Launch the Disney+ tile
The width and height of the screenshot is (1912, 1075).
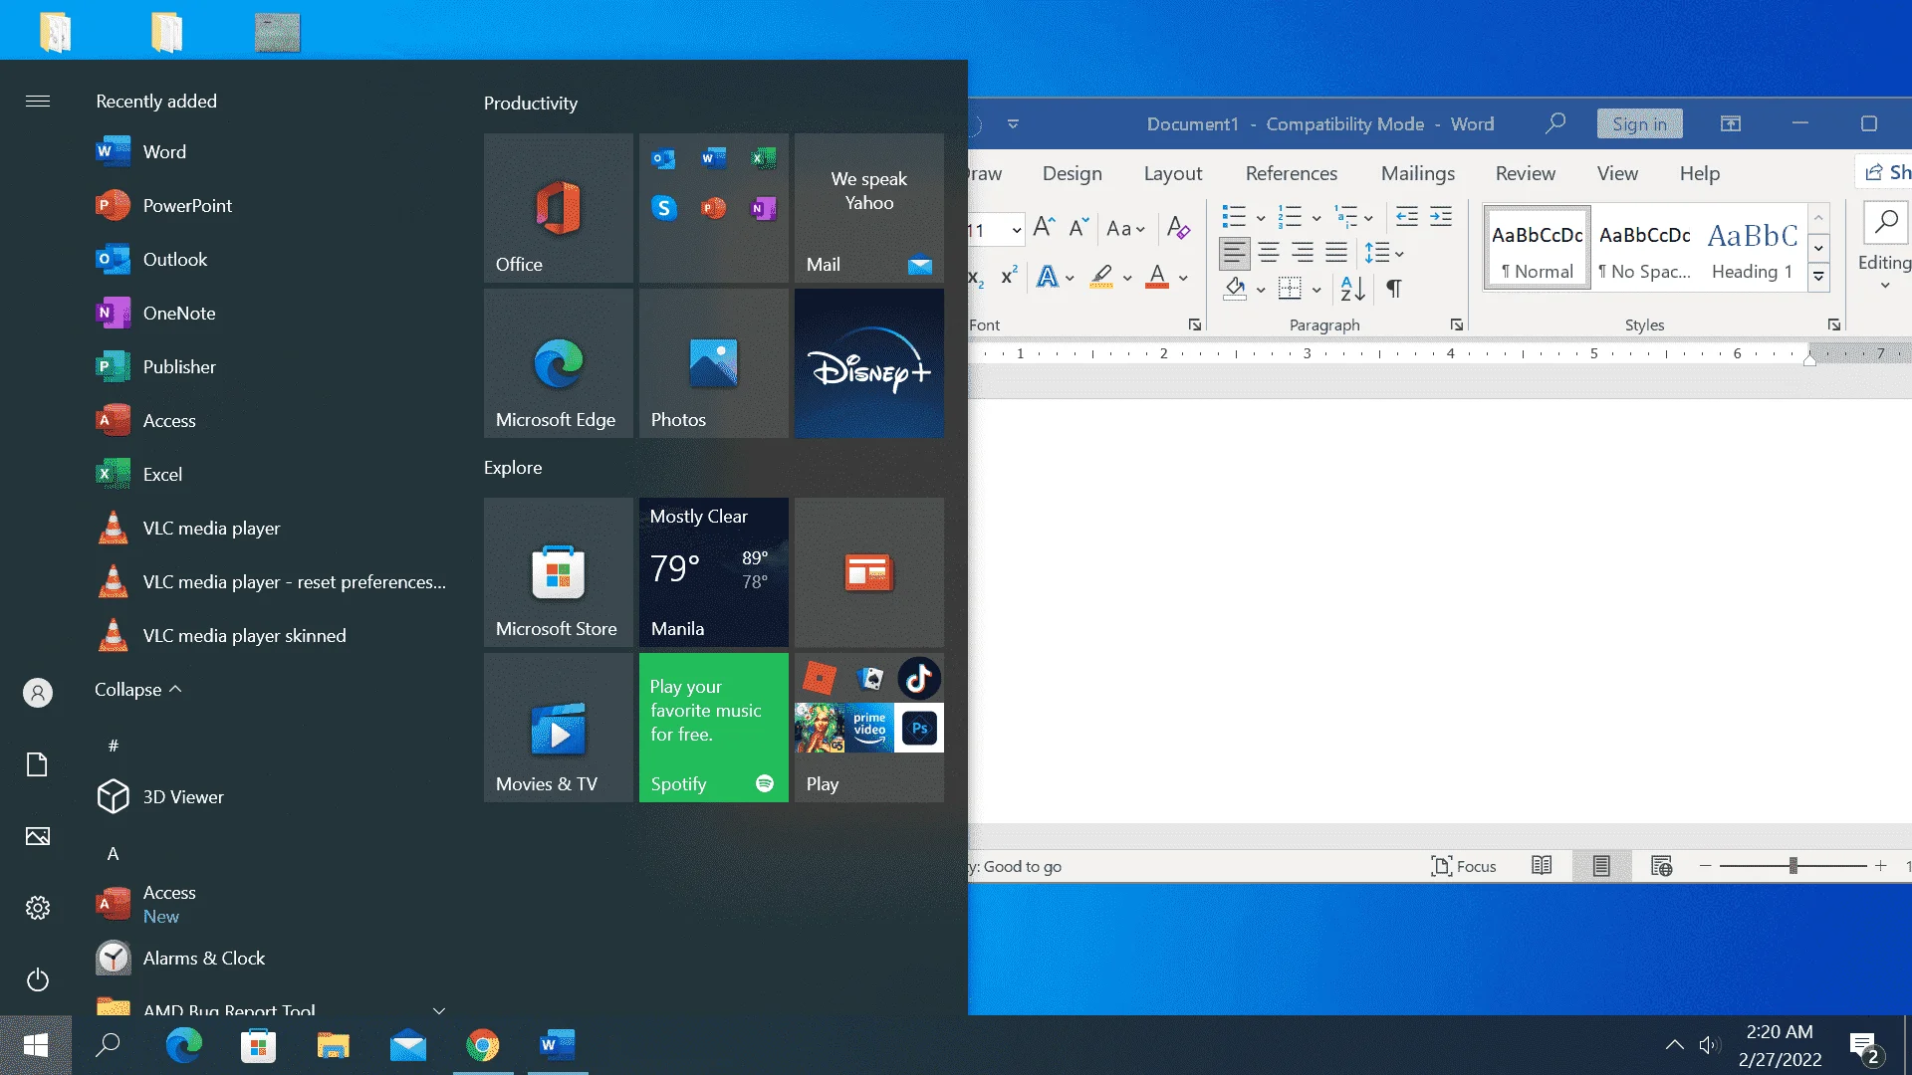pyautogui.click(x=868, y=363)
